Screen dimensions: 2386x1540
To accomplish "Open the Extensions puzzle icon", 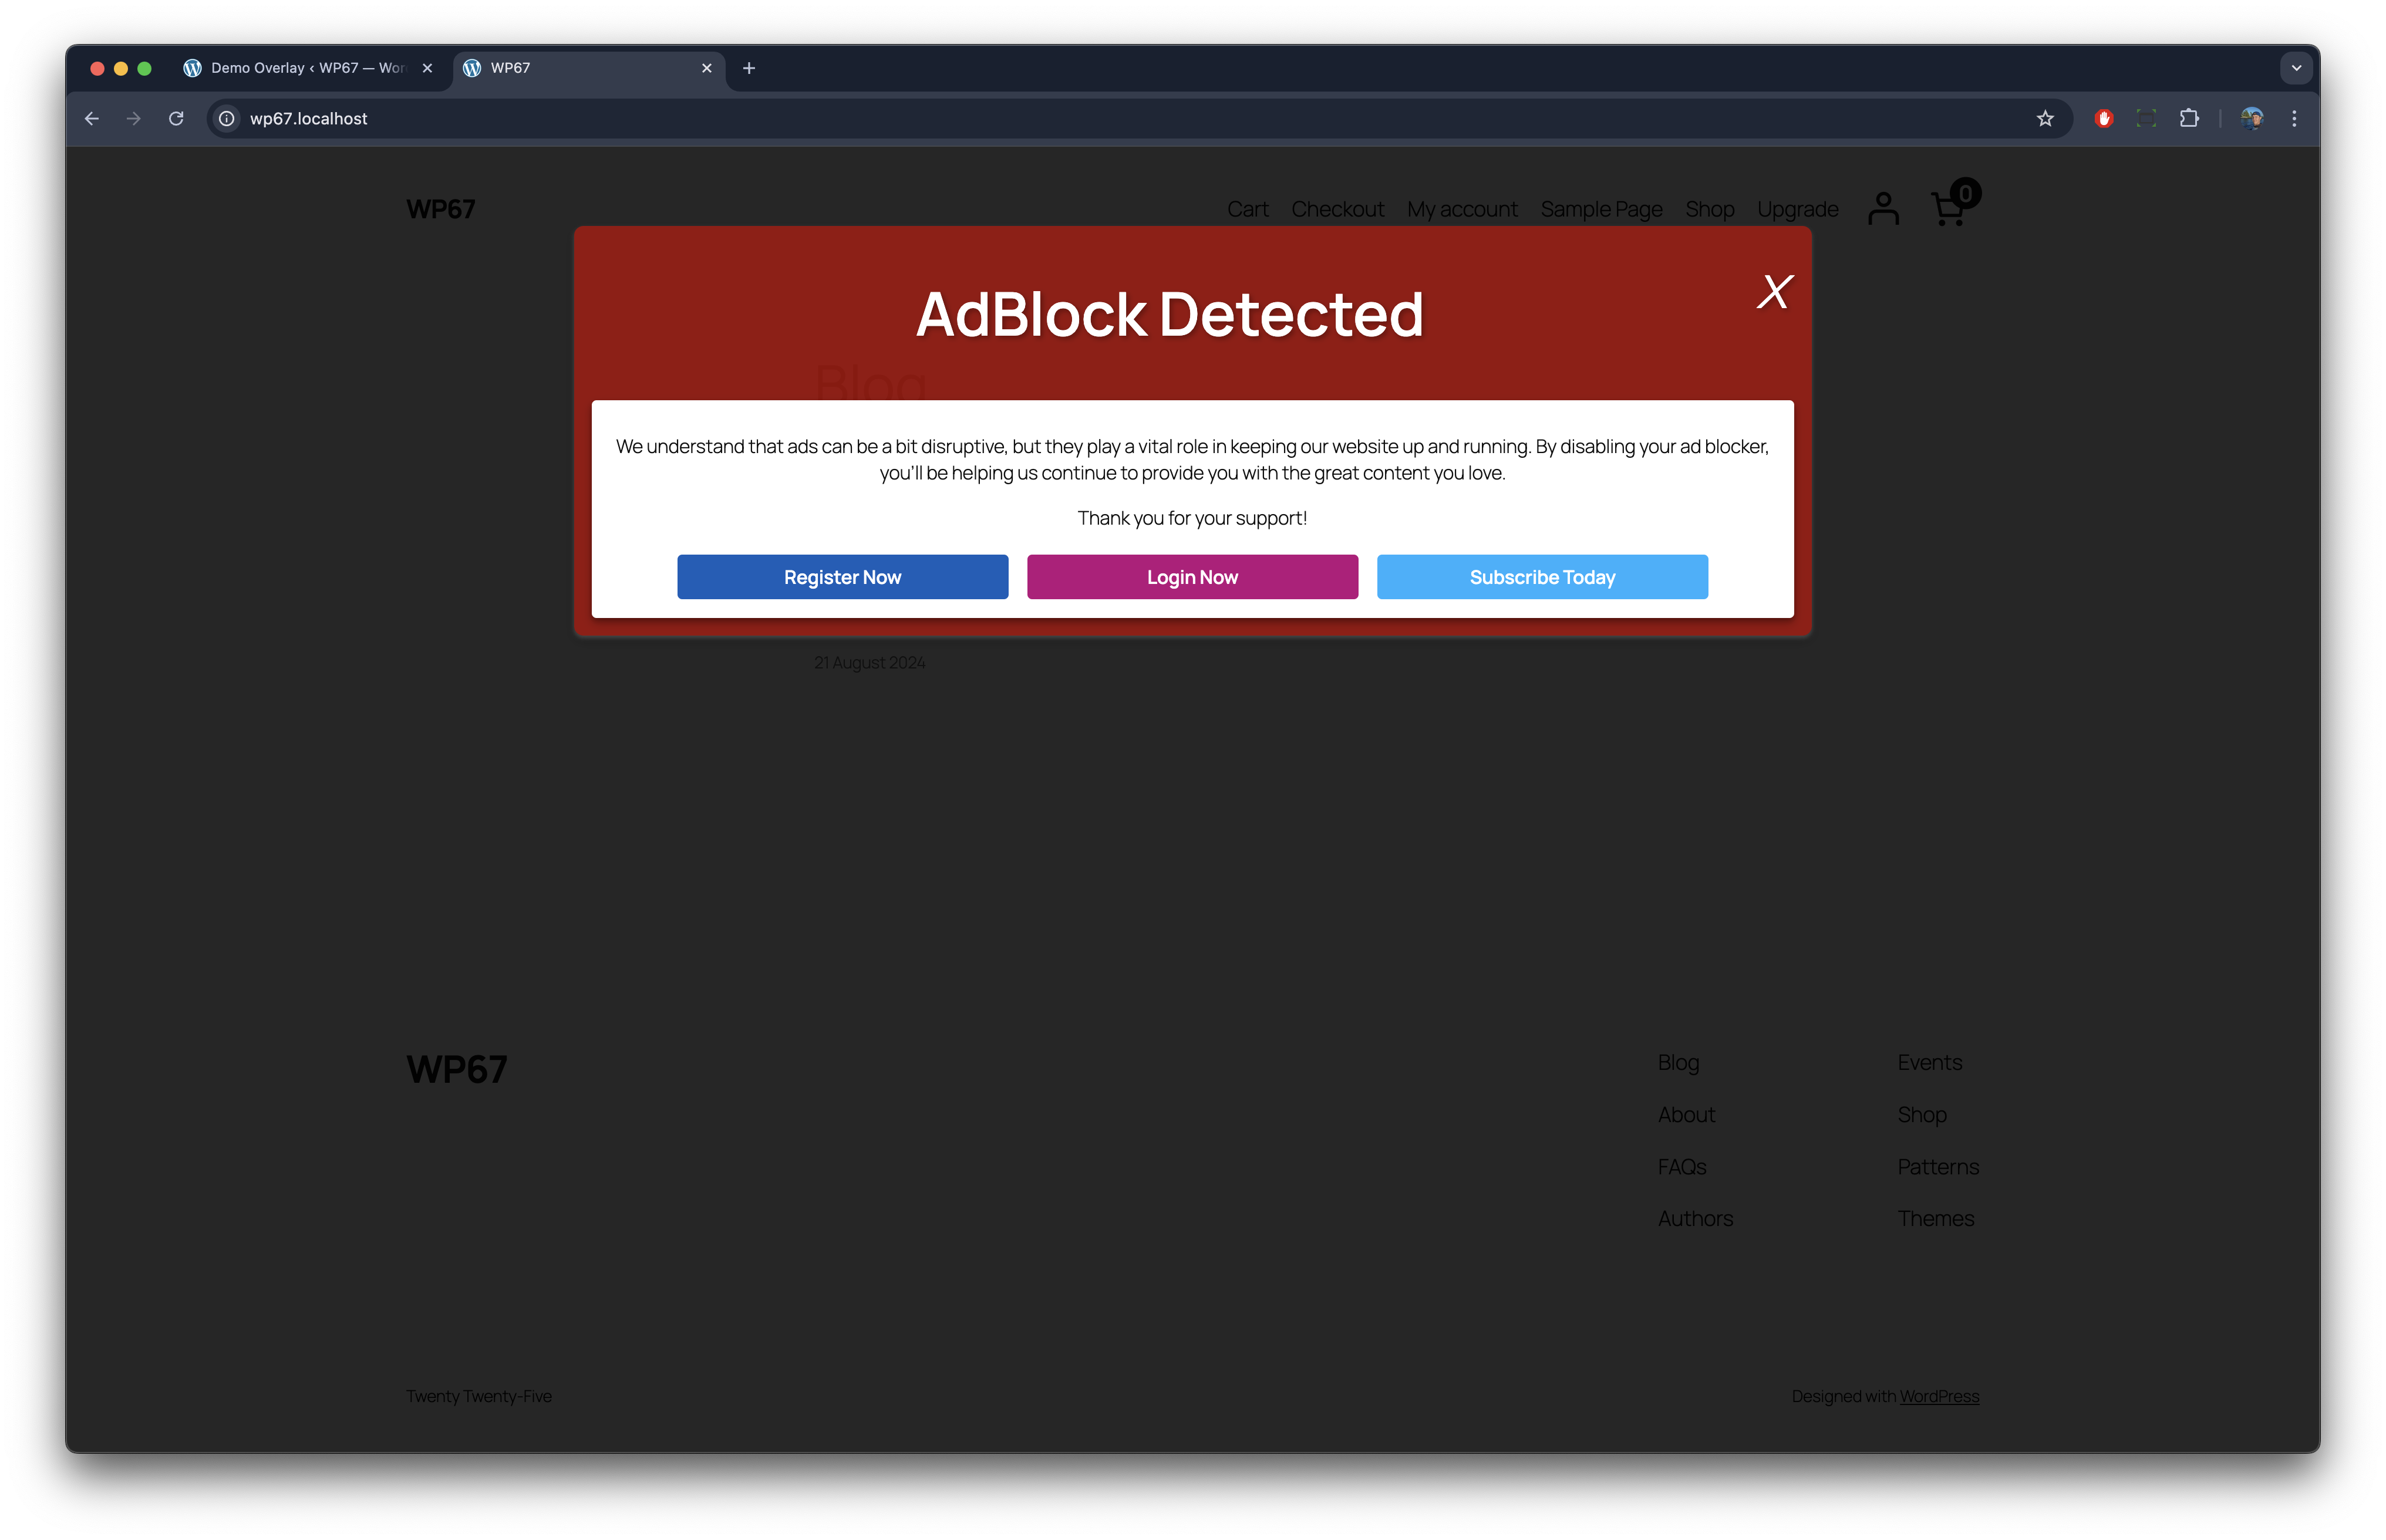I will [x=2189, y=119].
